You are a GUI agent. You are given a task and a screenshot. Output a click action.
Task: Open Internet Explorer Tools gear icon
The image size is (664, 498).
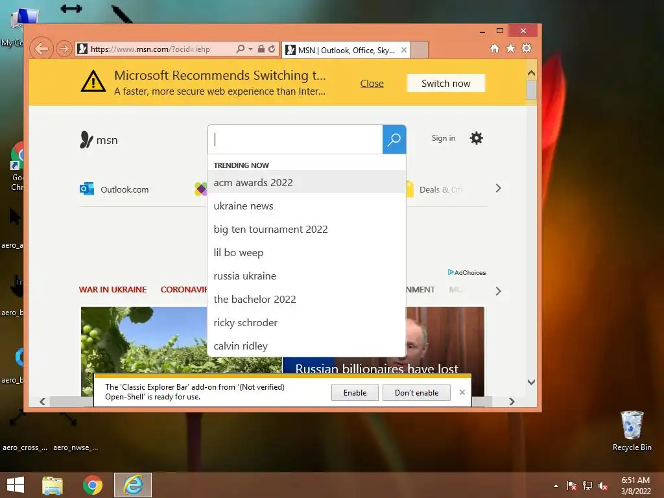point(527,48)
